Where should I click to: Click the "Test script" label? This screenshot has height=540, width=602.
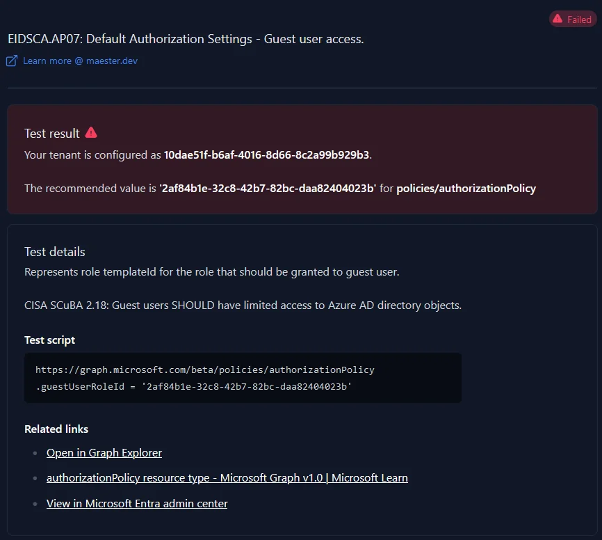[49, 340]
